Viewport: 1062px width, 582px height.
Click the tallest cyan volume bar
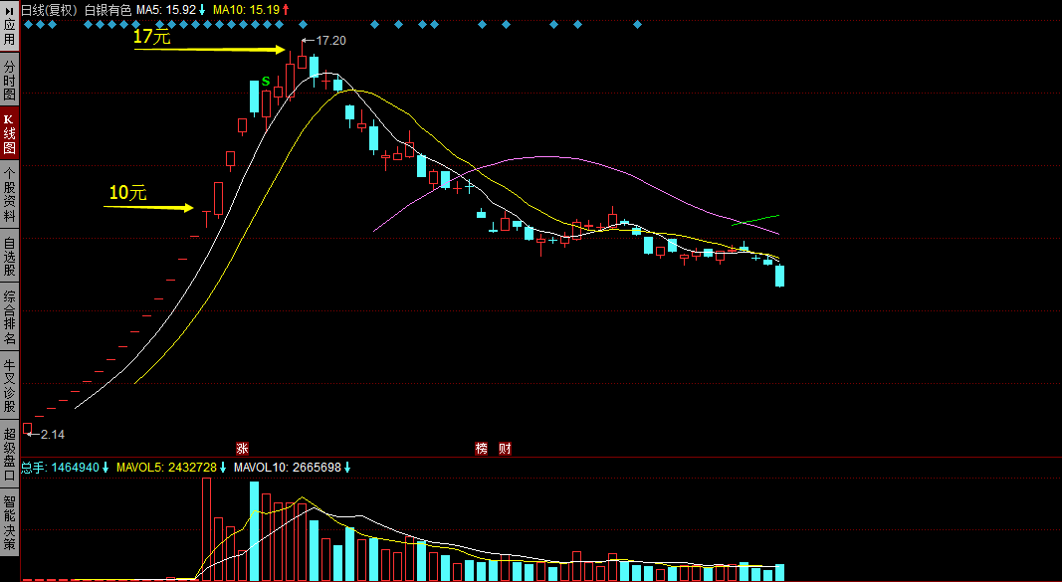(x=254, y=531)
